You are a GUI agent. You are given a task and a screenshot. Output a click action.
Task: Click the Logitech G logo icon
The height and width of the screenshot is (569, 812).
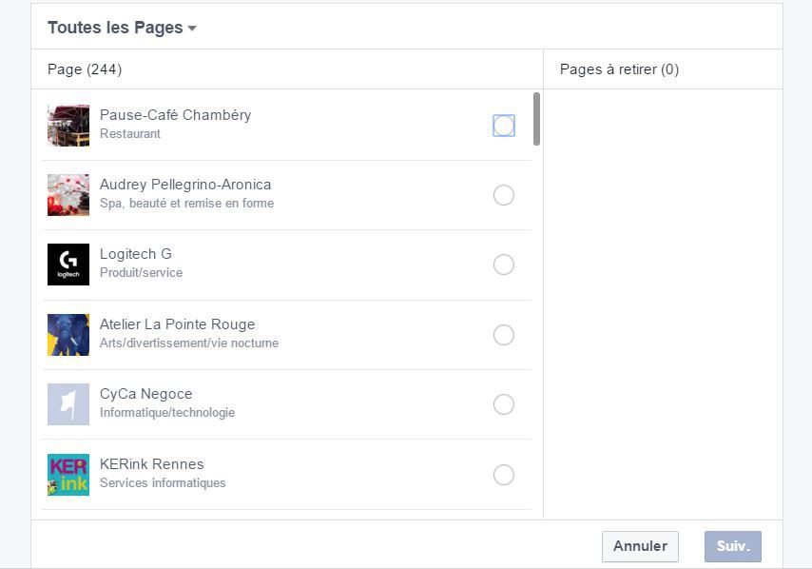[x=68, y=265]
